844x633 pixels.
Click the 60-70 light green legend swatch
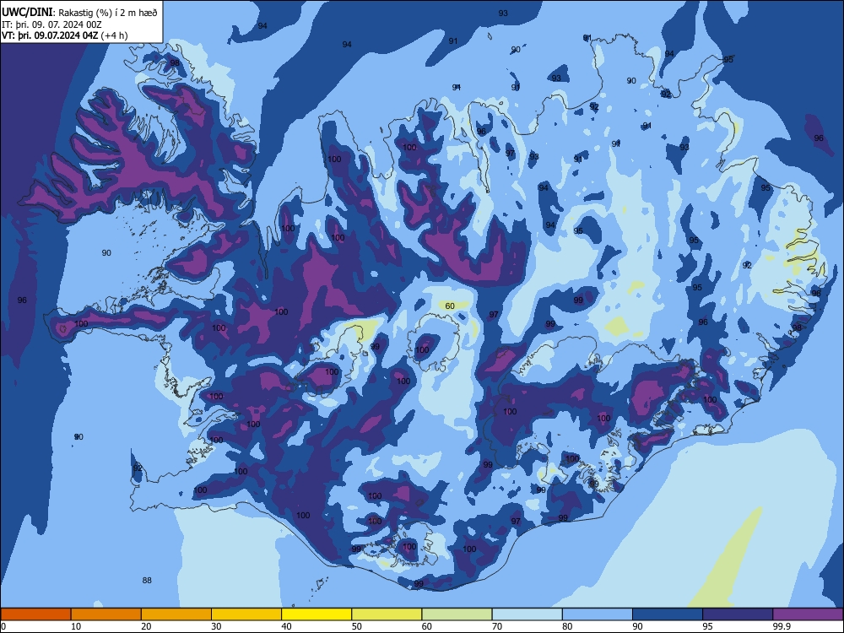tap(457, 614)
